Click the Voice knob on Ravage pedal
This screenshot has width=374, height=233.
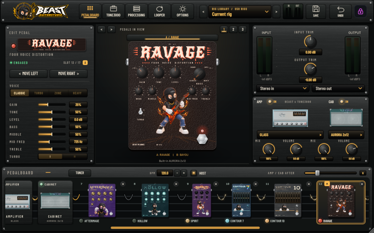point(199,74)
